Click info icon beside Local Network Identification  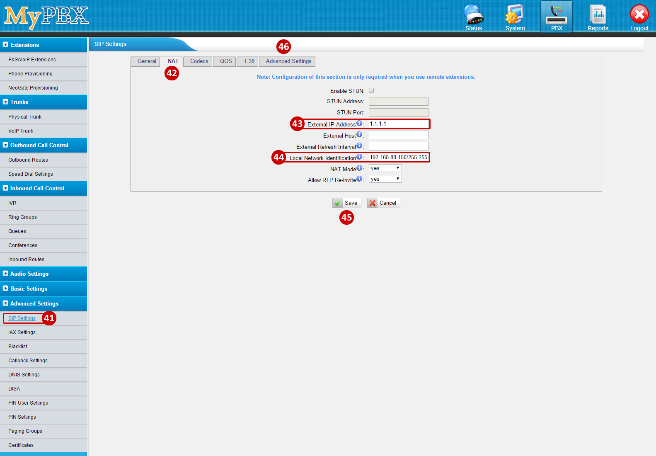[359, 157]
